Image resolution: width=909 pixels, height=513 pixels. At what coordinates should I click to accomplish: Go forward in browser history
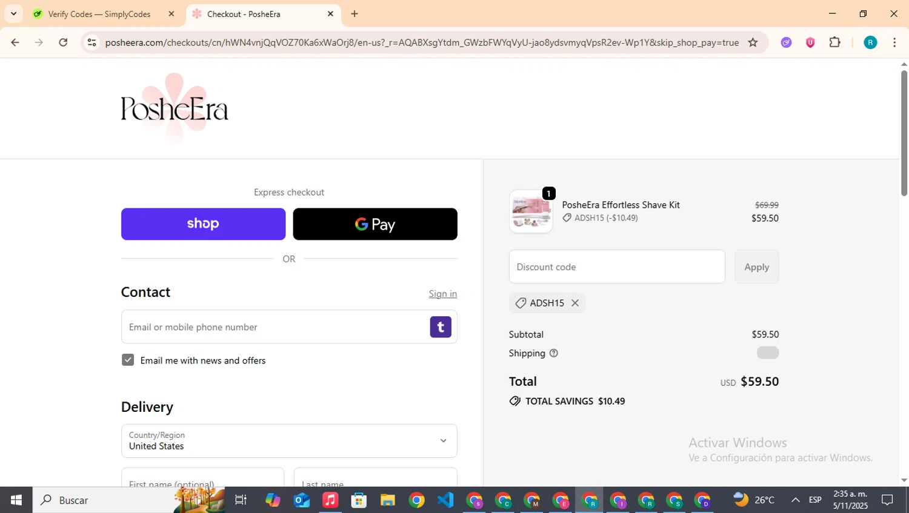click(39, 42)
